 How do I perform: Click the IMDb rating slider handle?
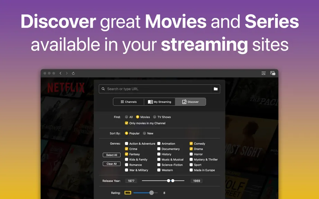coord(152,193)
